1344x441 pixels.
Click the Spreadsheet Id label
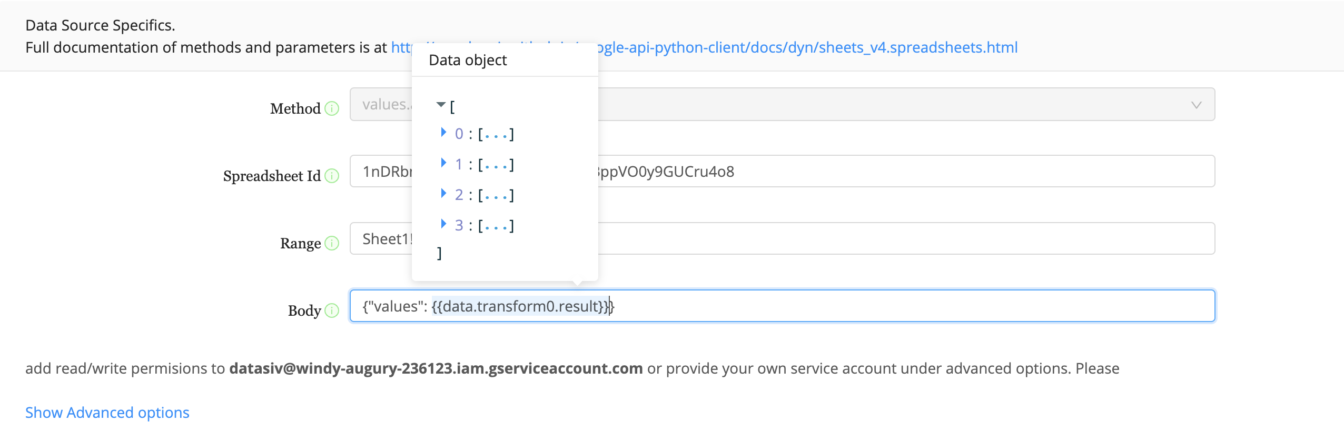(272, 176)
